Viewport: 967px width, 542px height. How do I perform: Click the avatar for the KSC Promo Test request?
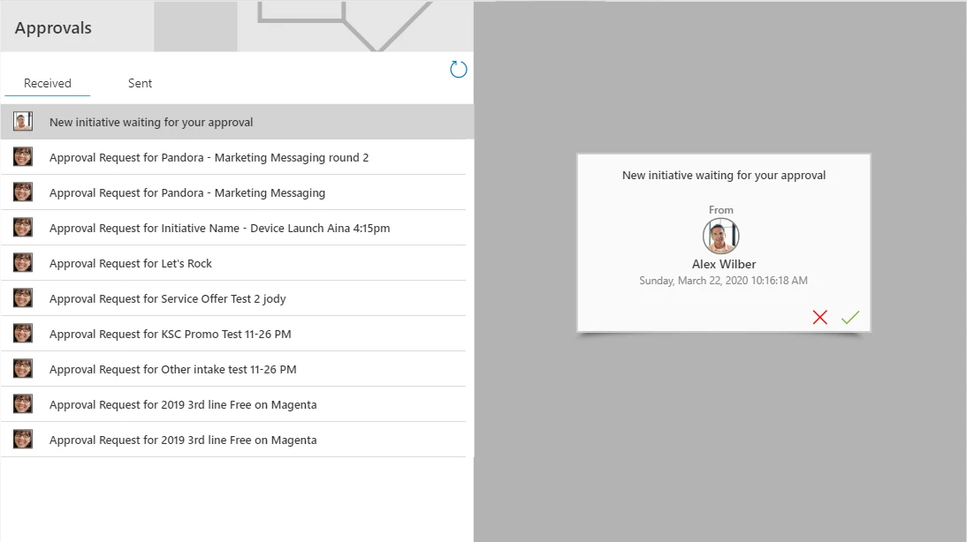tap(22, 333)
